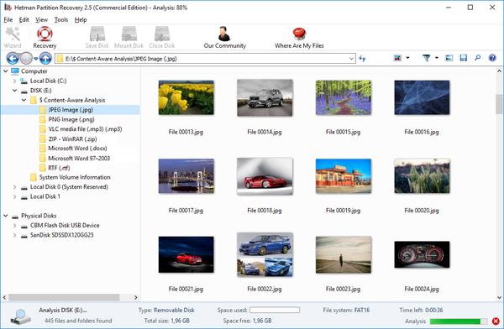
Task: Click the analysis disk magnifier status icon
Action: pos(20,316)
